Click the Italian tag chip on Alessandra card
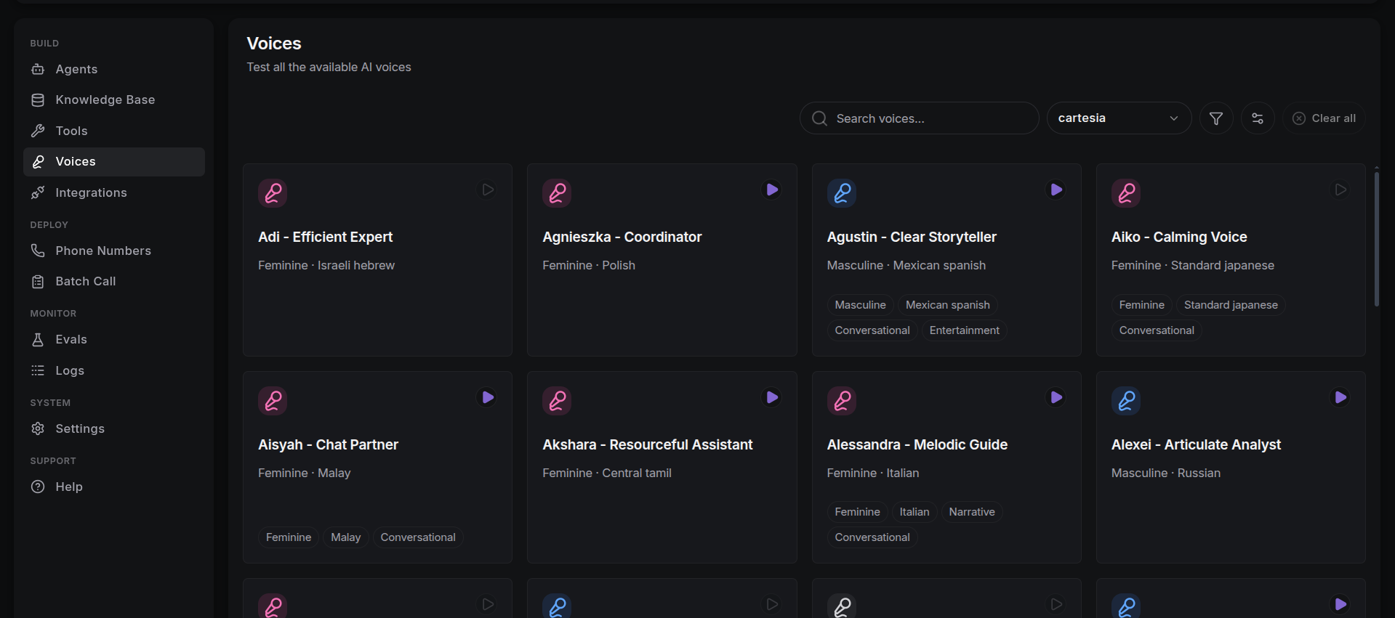This screenshot has height=618, width=1395. click(x=914, y=512)
